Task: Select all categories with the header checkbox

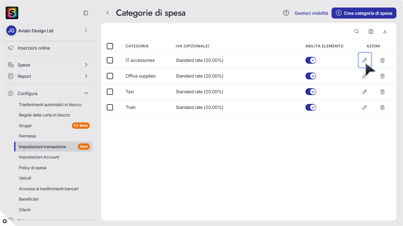Action: pos(110,46)
